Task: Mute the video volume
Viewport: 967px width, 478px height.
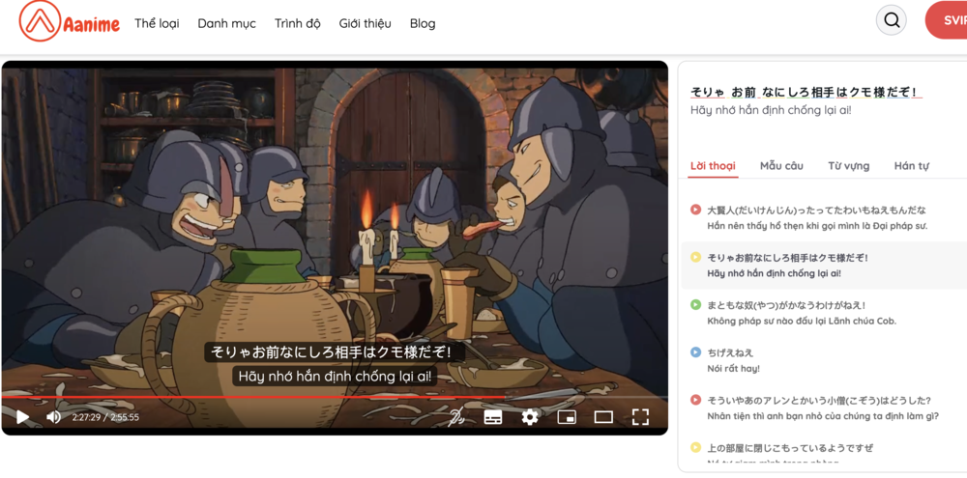Action: tap(54, 417)
